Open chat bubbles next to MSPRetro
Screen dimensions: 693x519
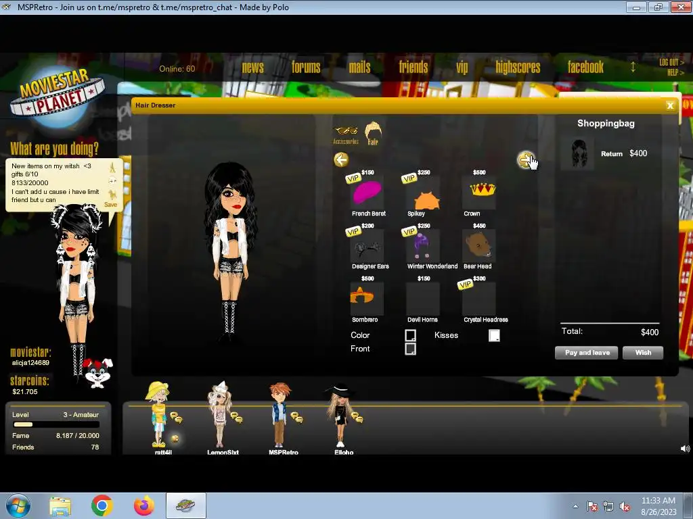296,418
